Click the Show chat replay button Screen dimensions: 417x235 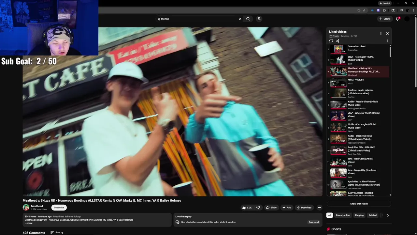point(359,204)
